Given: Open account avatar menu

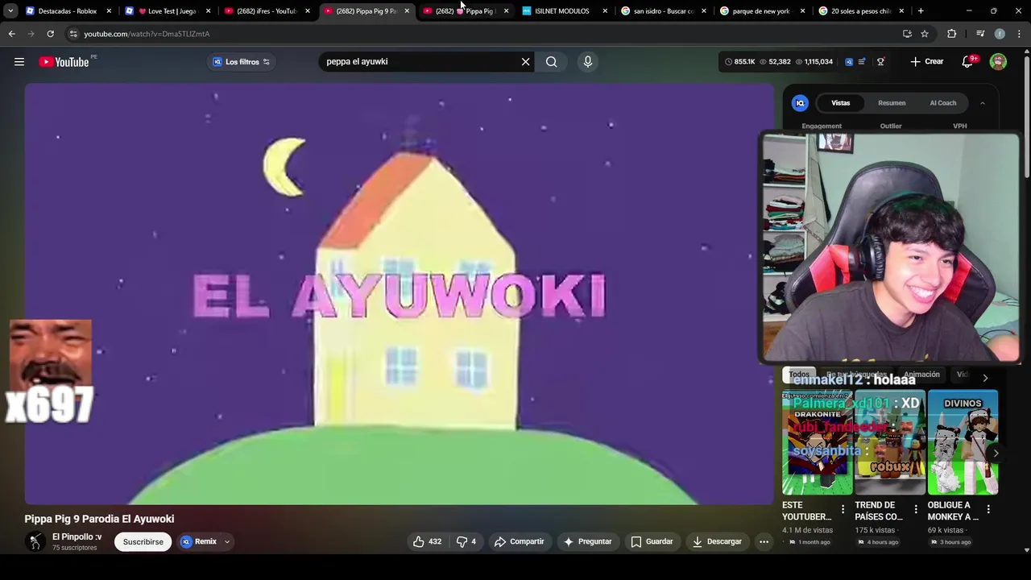Looking at the screenshot, I should pos(998,61).
